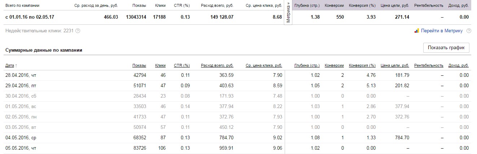Screen dimensions: 477x154
Task: Sort by CTR (%) table column header
Action: [x=181, y=65]
